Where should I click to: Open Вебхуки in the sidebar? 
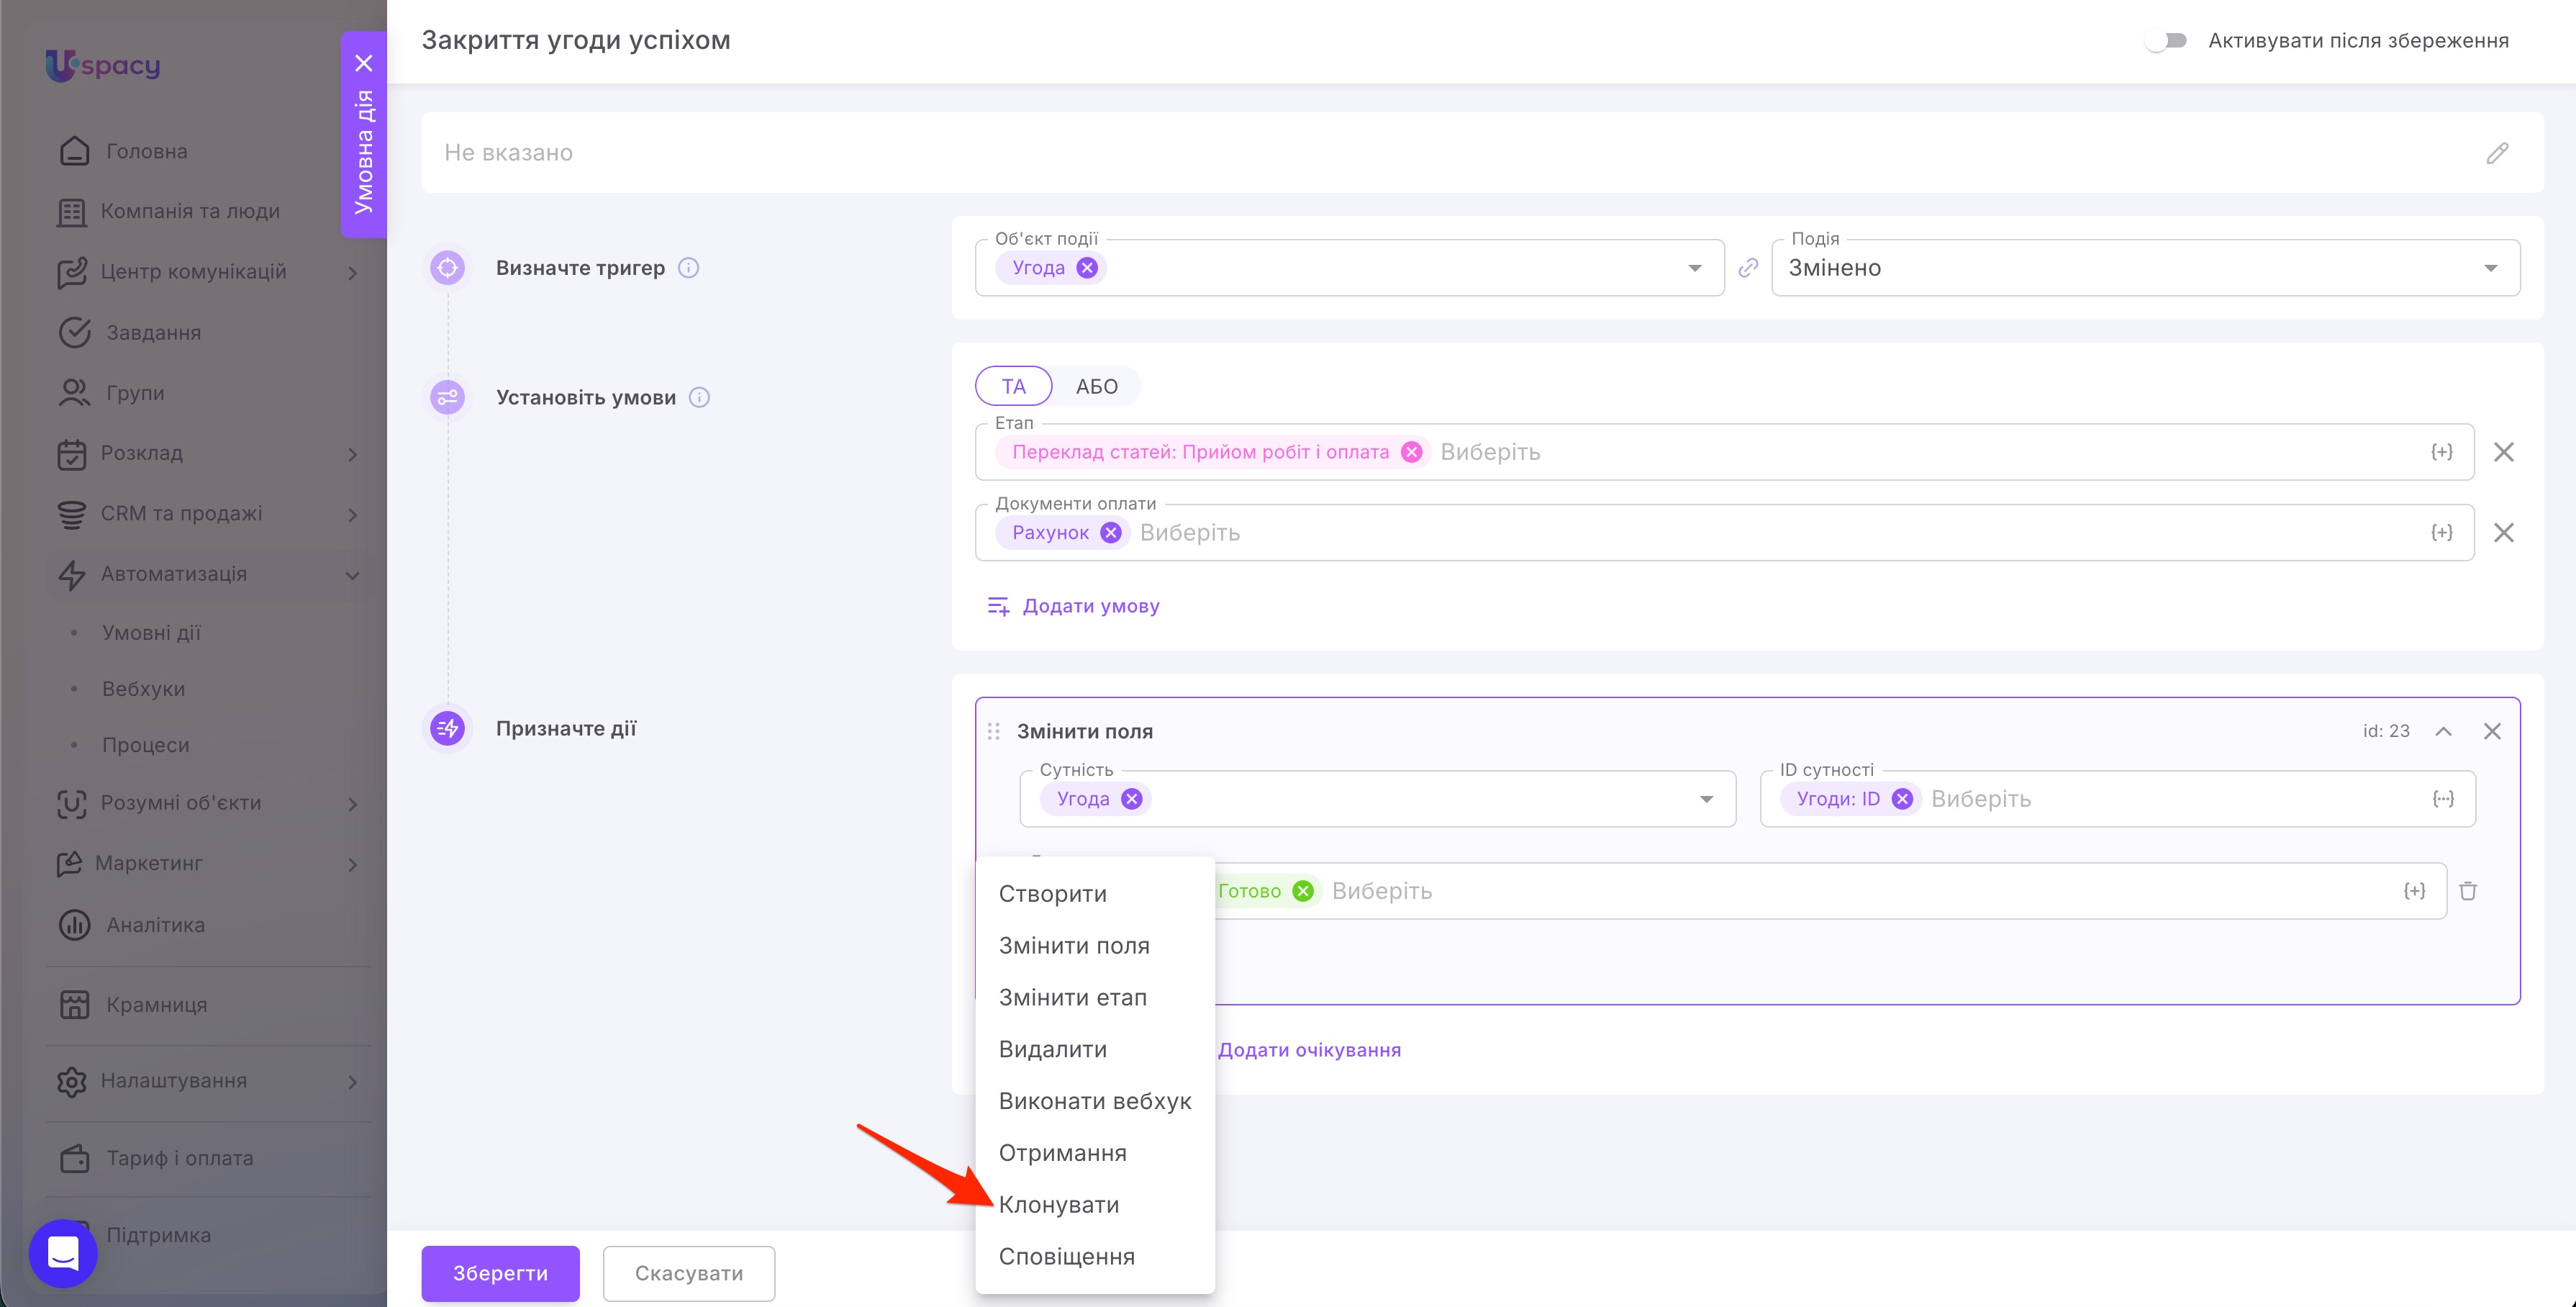click(x=143, y=689)
